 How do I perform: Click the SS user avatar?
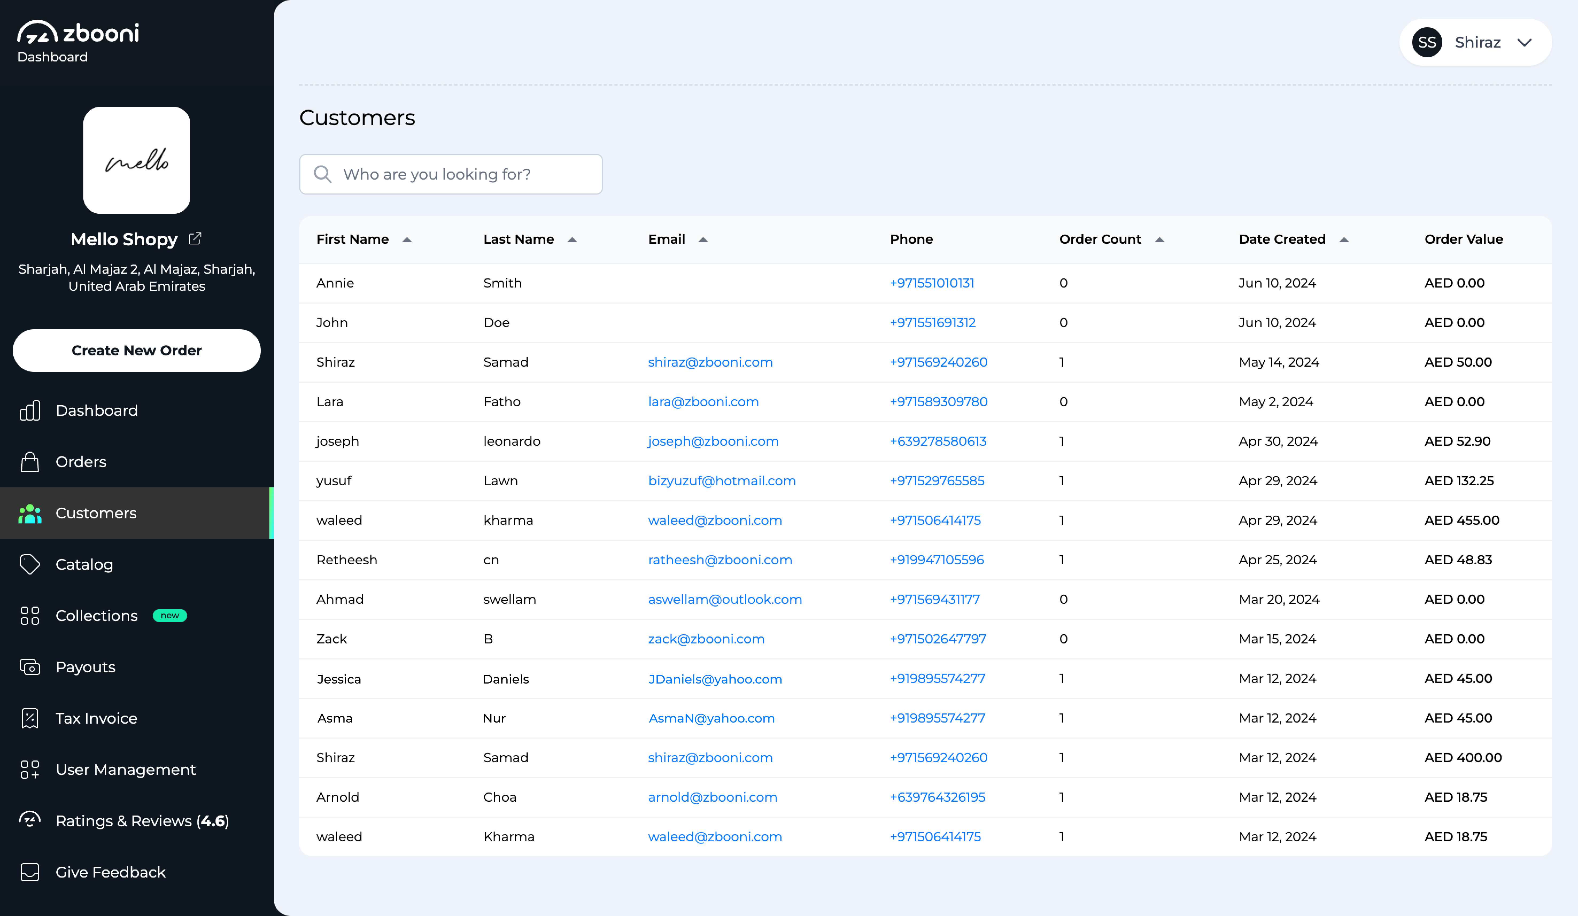pos(1427,42)
